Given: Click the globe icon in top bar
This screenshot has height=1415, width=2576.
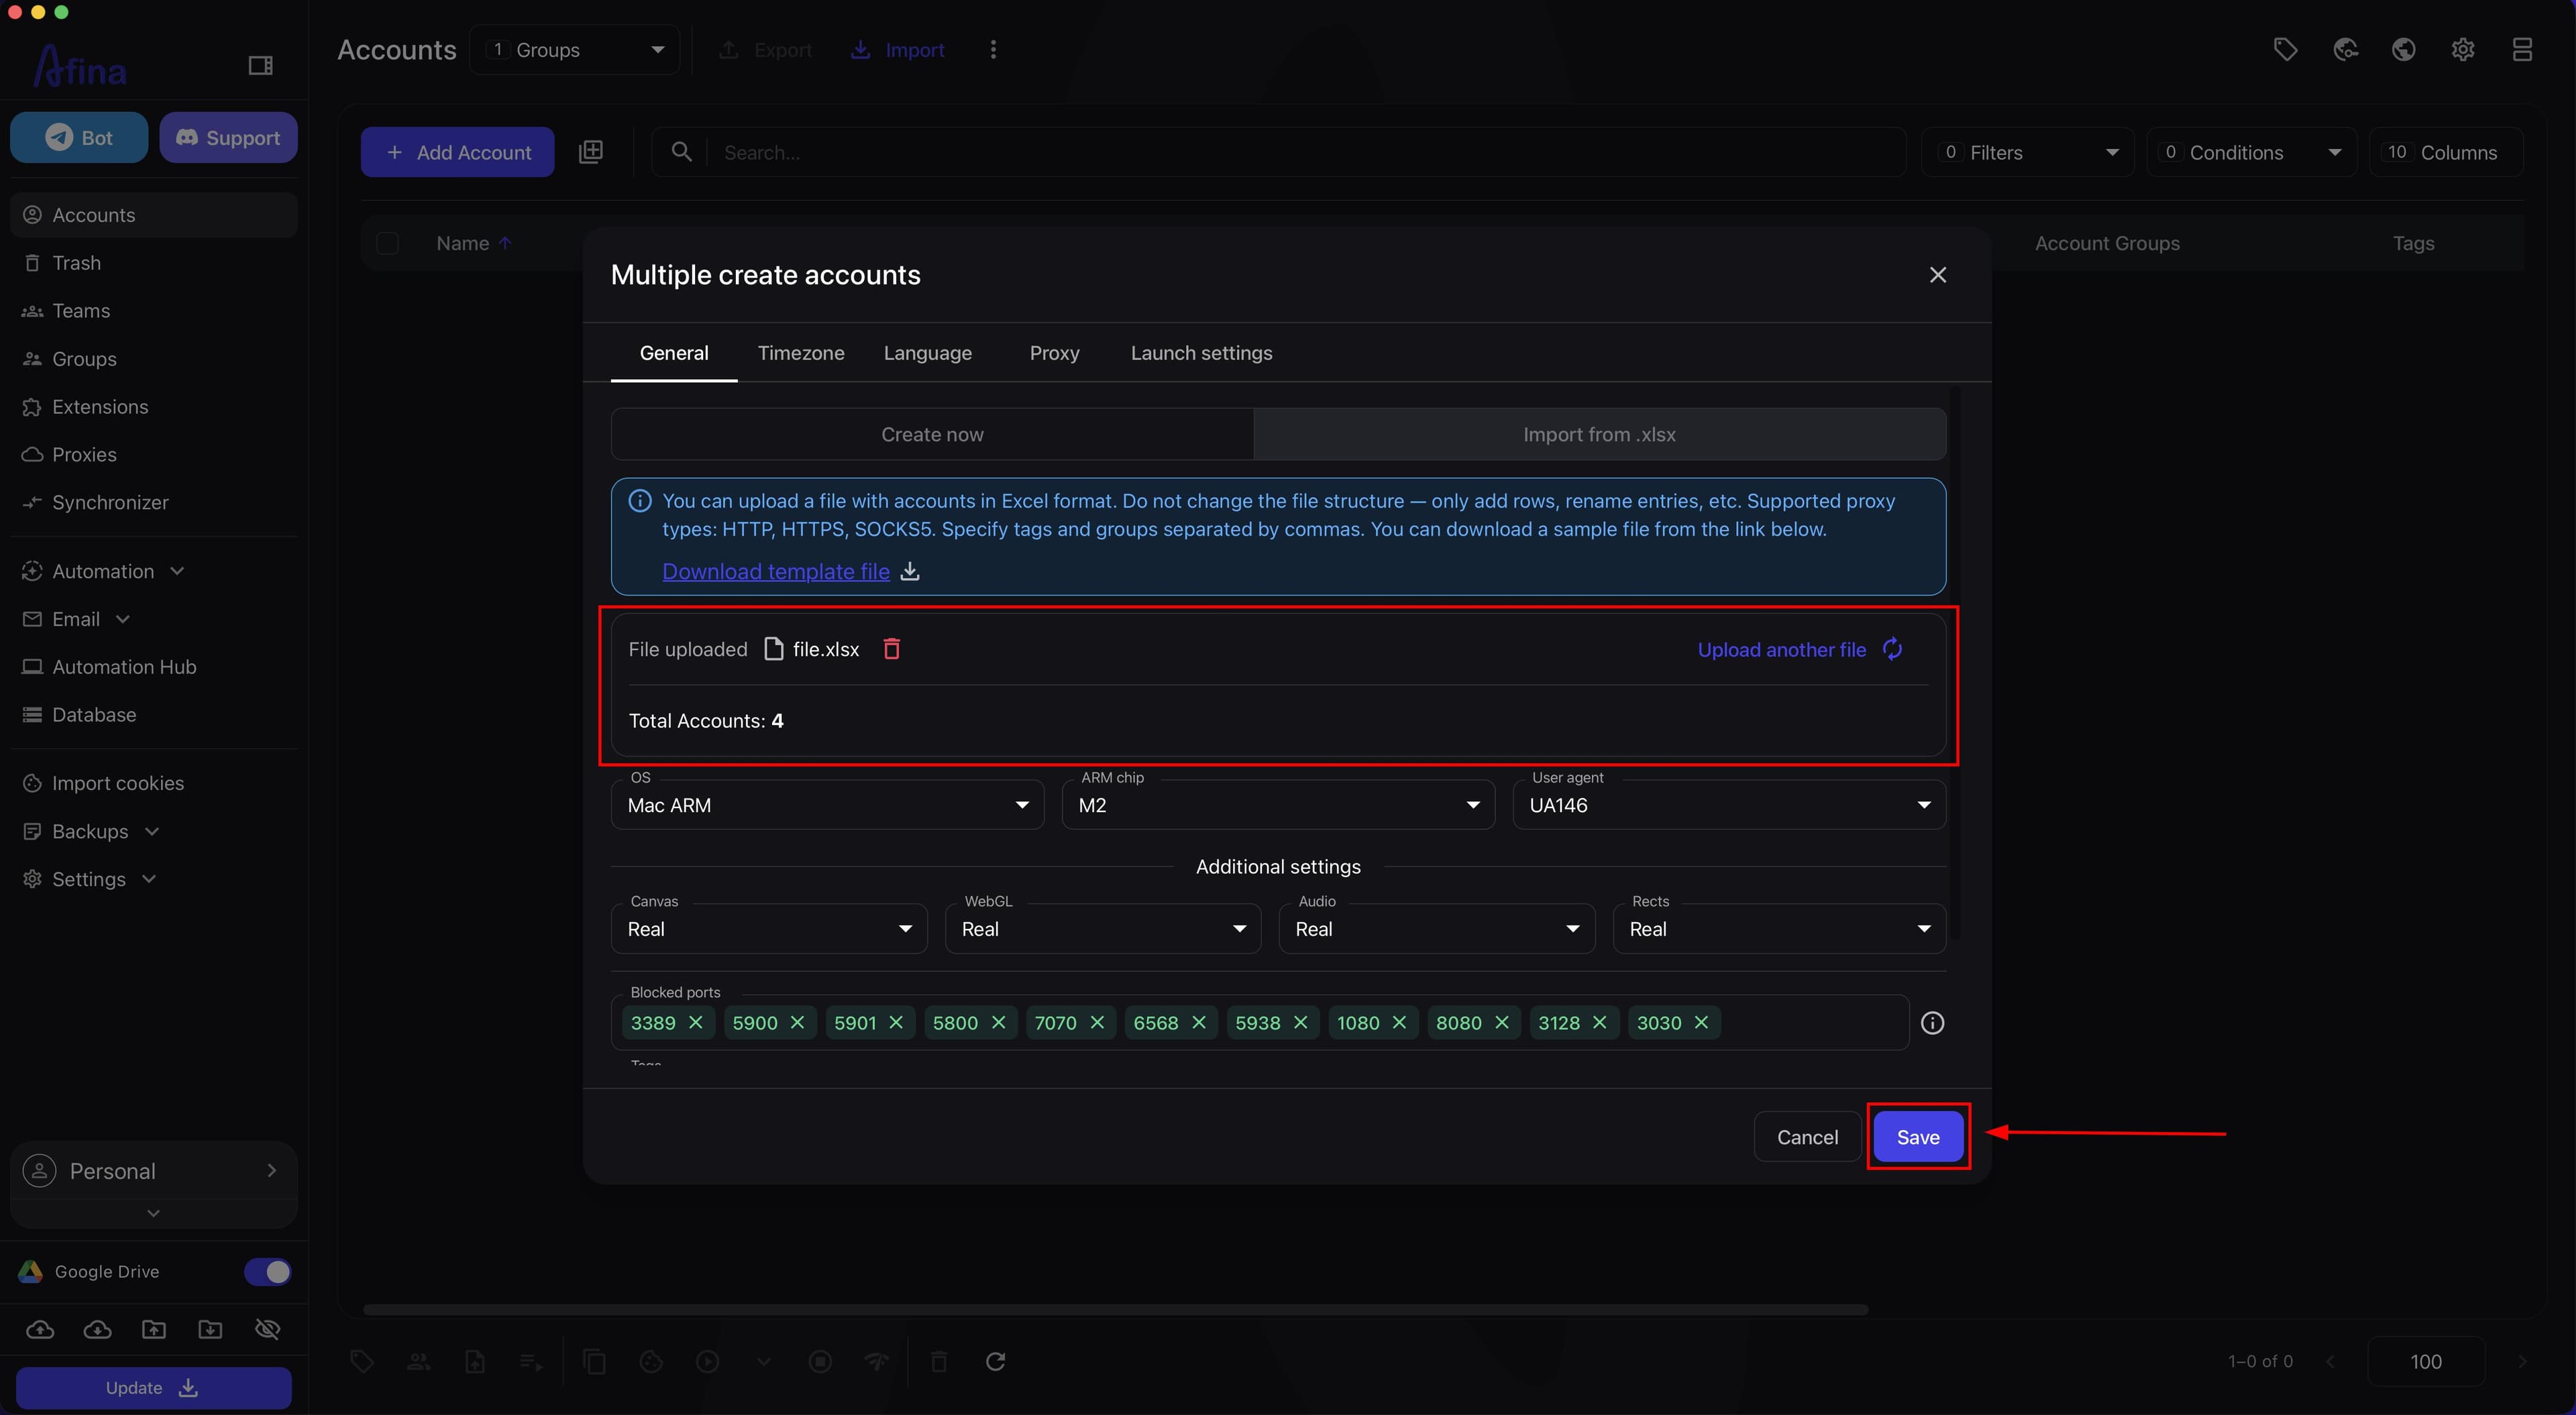Looking at the screenshot, I should coord(2403,49).
